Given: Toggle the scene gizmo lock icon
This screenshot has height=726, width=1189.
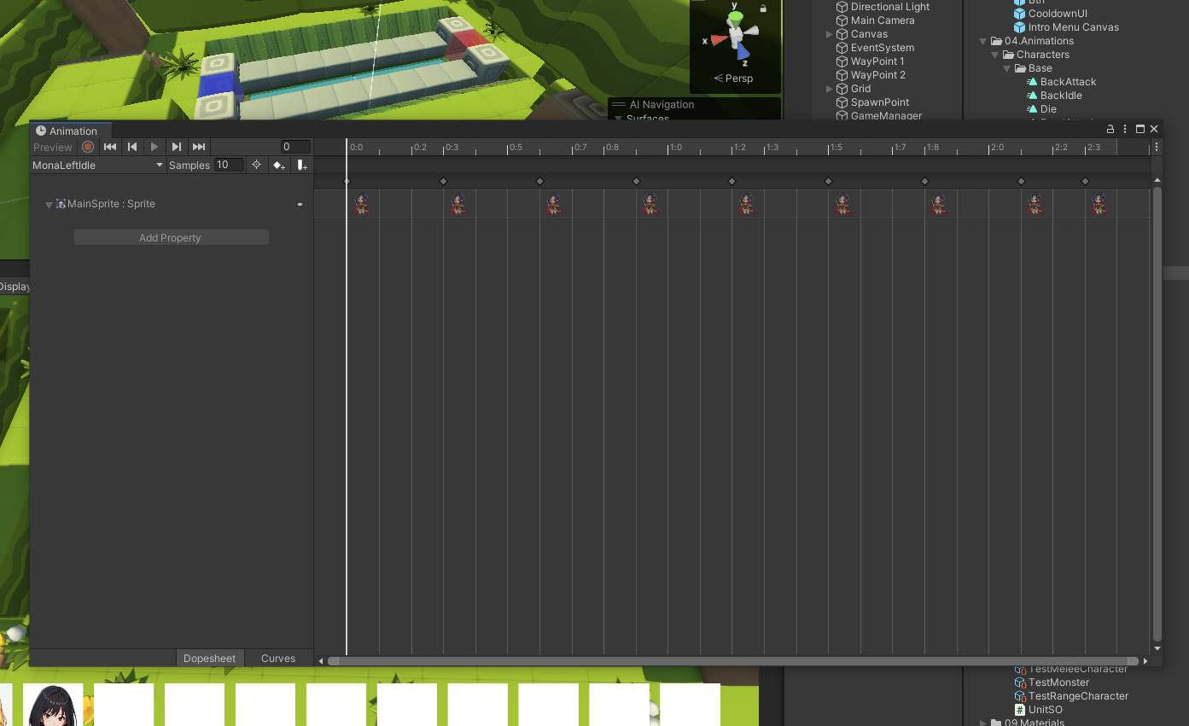Looking at the screenshot, I should pos(763,9).
